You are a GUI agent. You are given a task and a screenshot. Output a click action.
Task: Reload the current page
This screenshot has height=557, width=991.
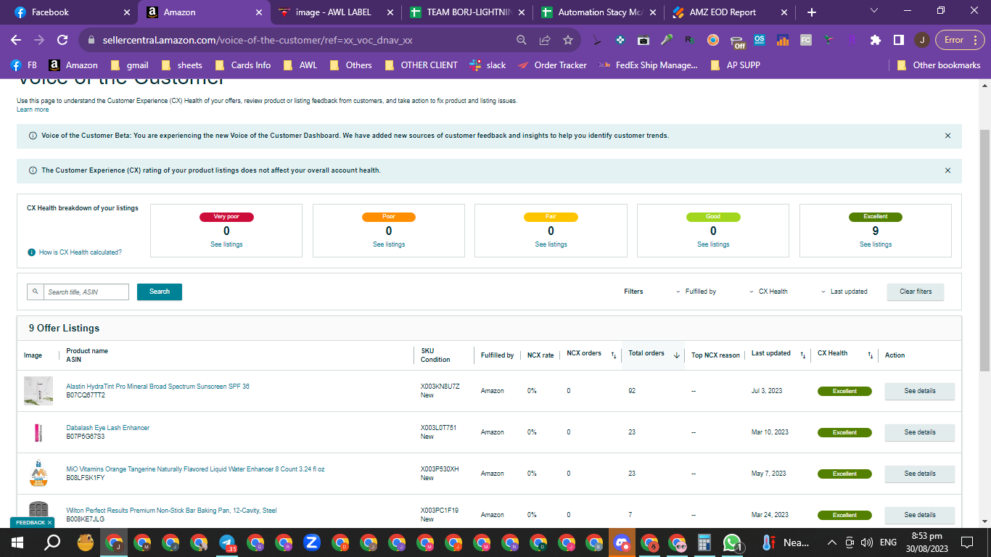coord(62,40)
